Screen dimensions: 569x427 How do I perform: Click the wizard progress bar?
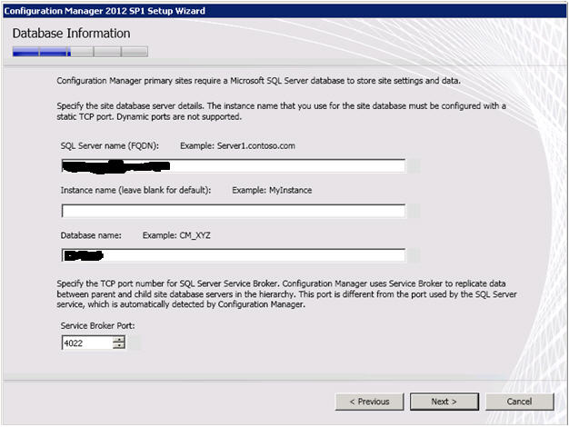pos(80,52)
